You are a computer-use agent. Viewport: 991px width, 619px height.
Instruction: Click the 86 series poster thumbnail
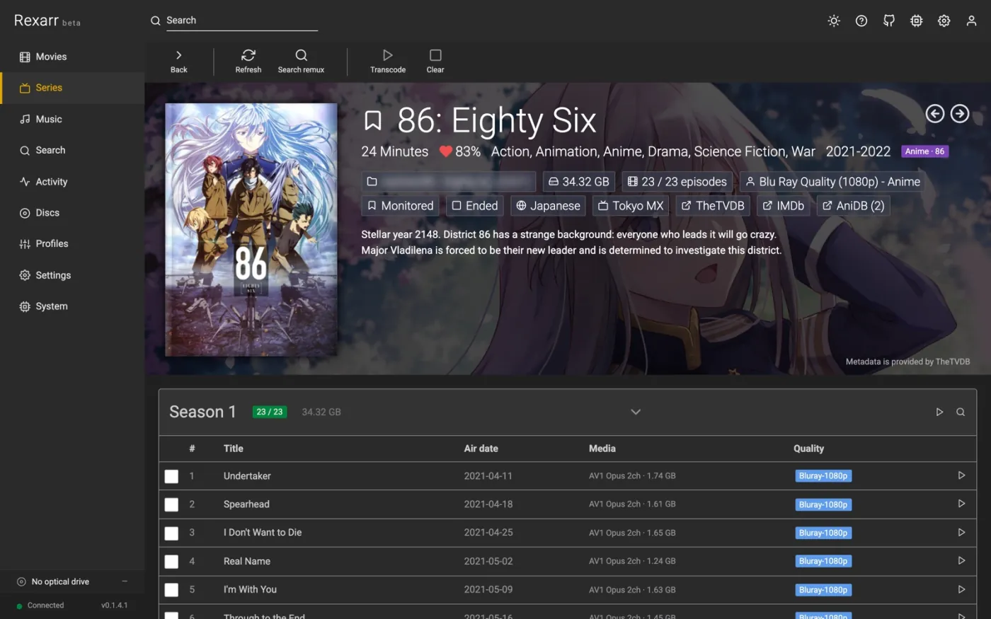coord(251,230)
